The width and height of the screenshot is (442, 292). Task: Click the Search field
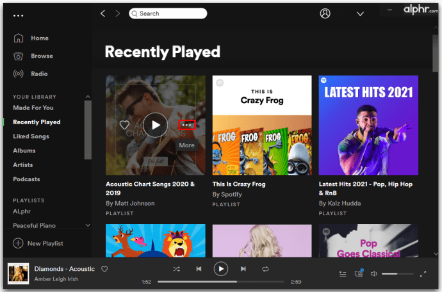168,13
